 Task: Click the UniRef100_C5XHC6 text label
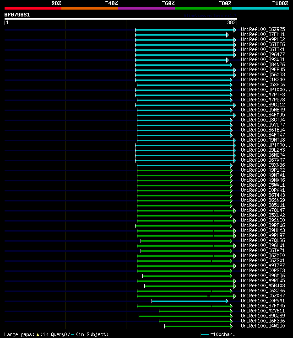pyautogui.click(x=263, y=84)
